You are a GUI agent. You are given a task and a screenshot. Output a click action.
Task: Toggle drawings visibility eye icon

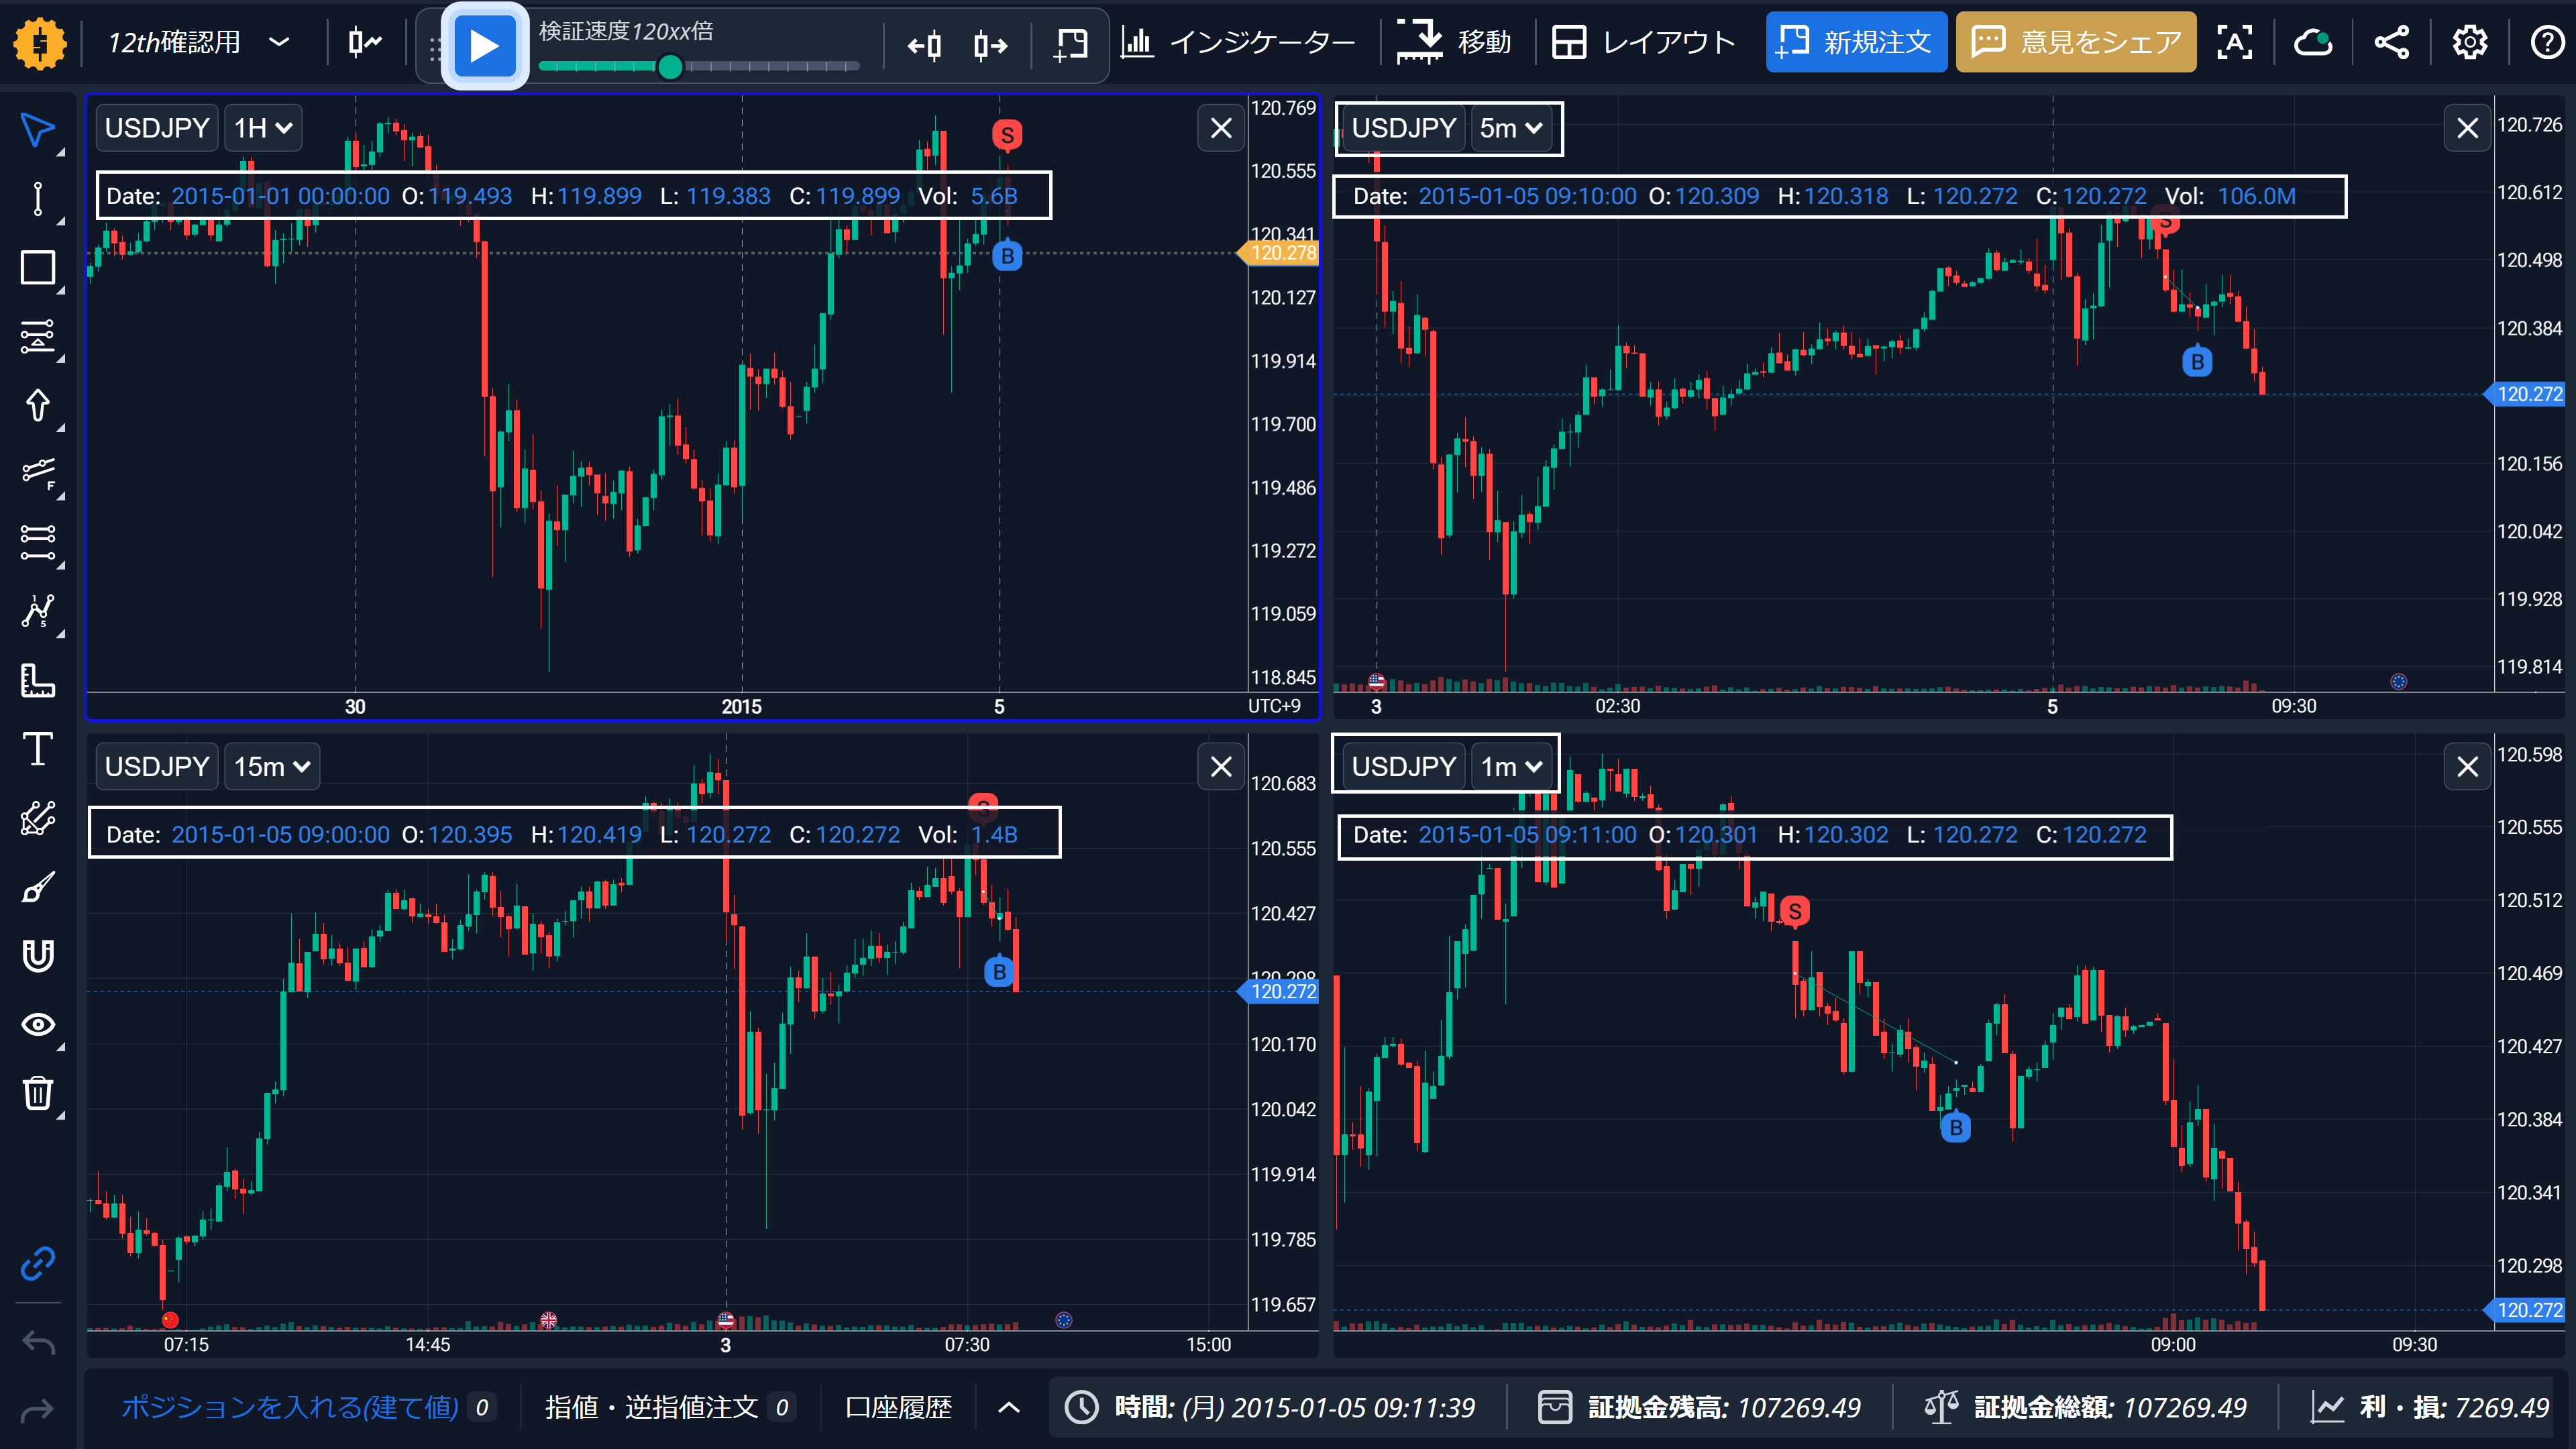tap(38, 1024)
